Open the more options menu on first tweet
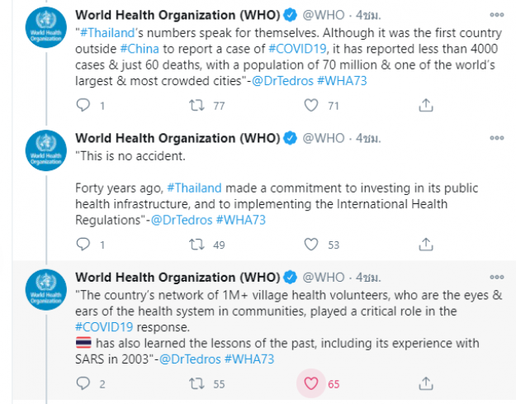This screenshot has height=404, width=516. point(496,15)
